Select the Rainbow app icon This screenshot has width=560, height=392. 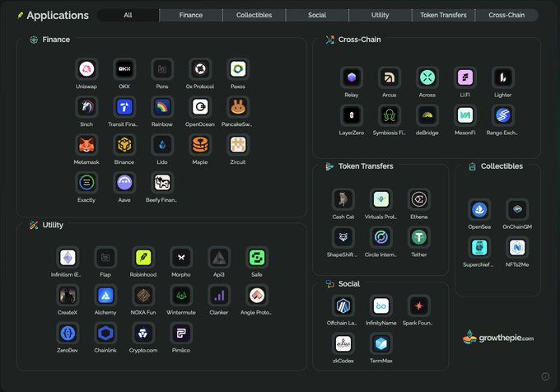tap(162, 107)
